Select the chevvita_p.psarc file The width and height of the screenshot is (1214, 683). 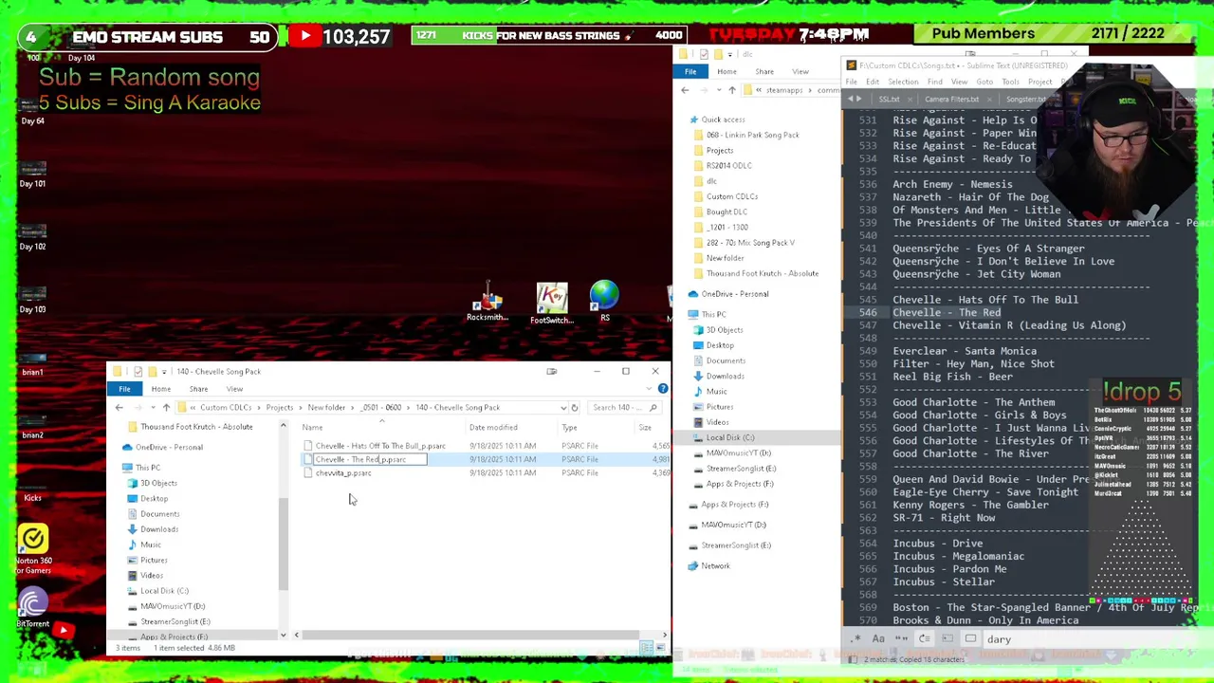(x=343, y=473)
